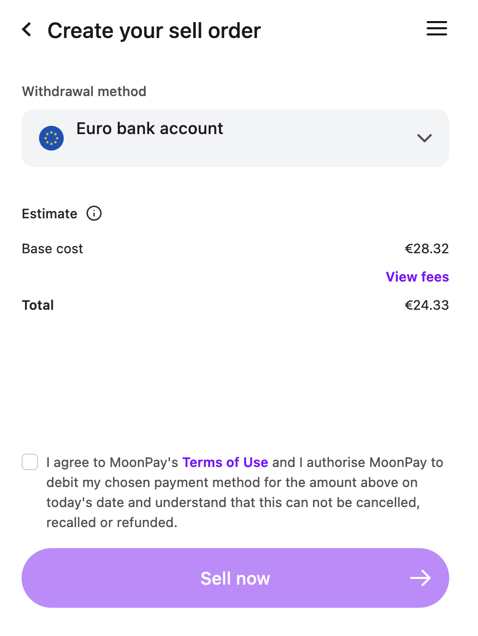Image resolution: width=478 pixels, height=636 pixels.
Task: Click the Estimate heading text
Action: 49,214
